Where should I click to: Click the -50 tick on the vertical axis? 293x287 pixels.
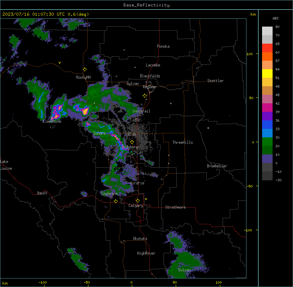click(249, 186)
